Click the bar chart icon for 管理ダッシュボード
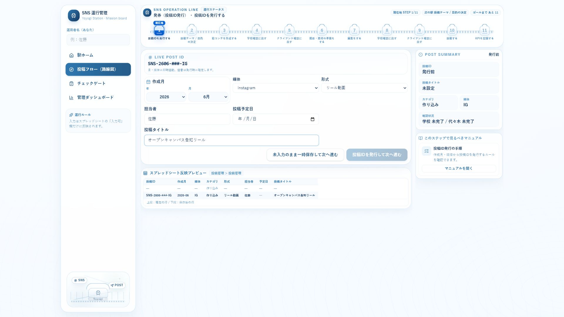 point(71,97)
